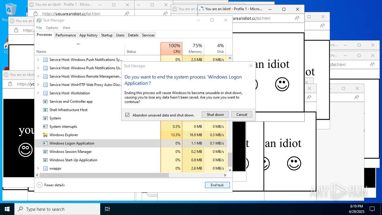Click the lock icon in left-middle Edge window

click(x=10, y=84)
